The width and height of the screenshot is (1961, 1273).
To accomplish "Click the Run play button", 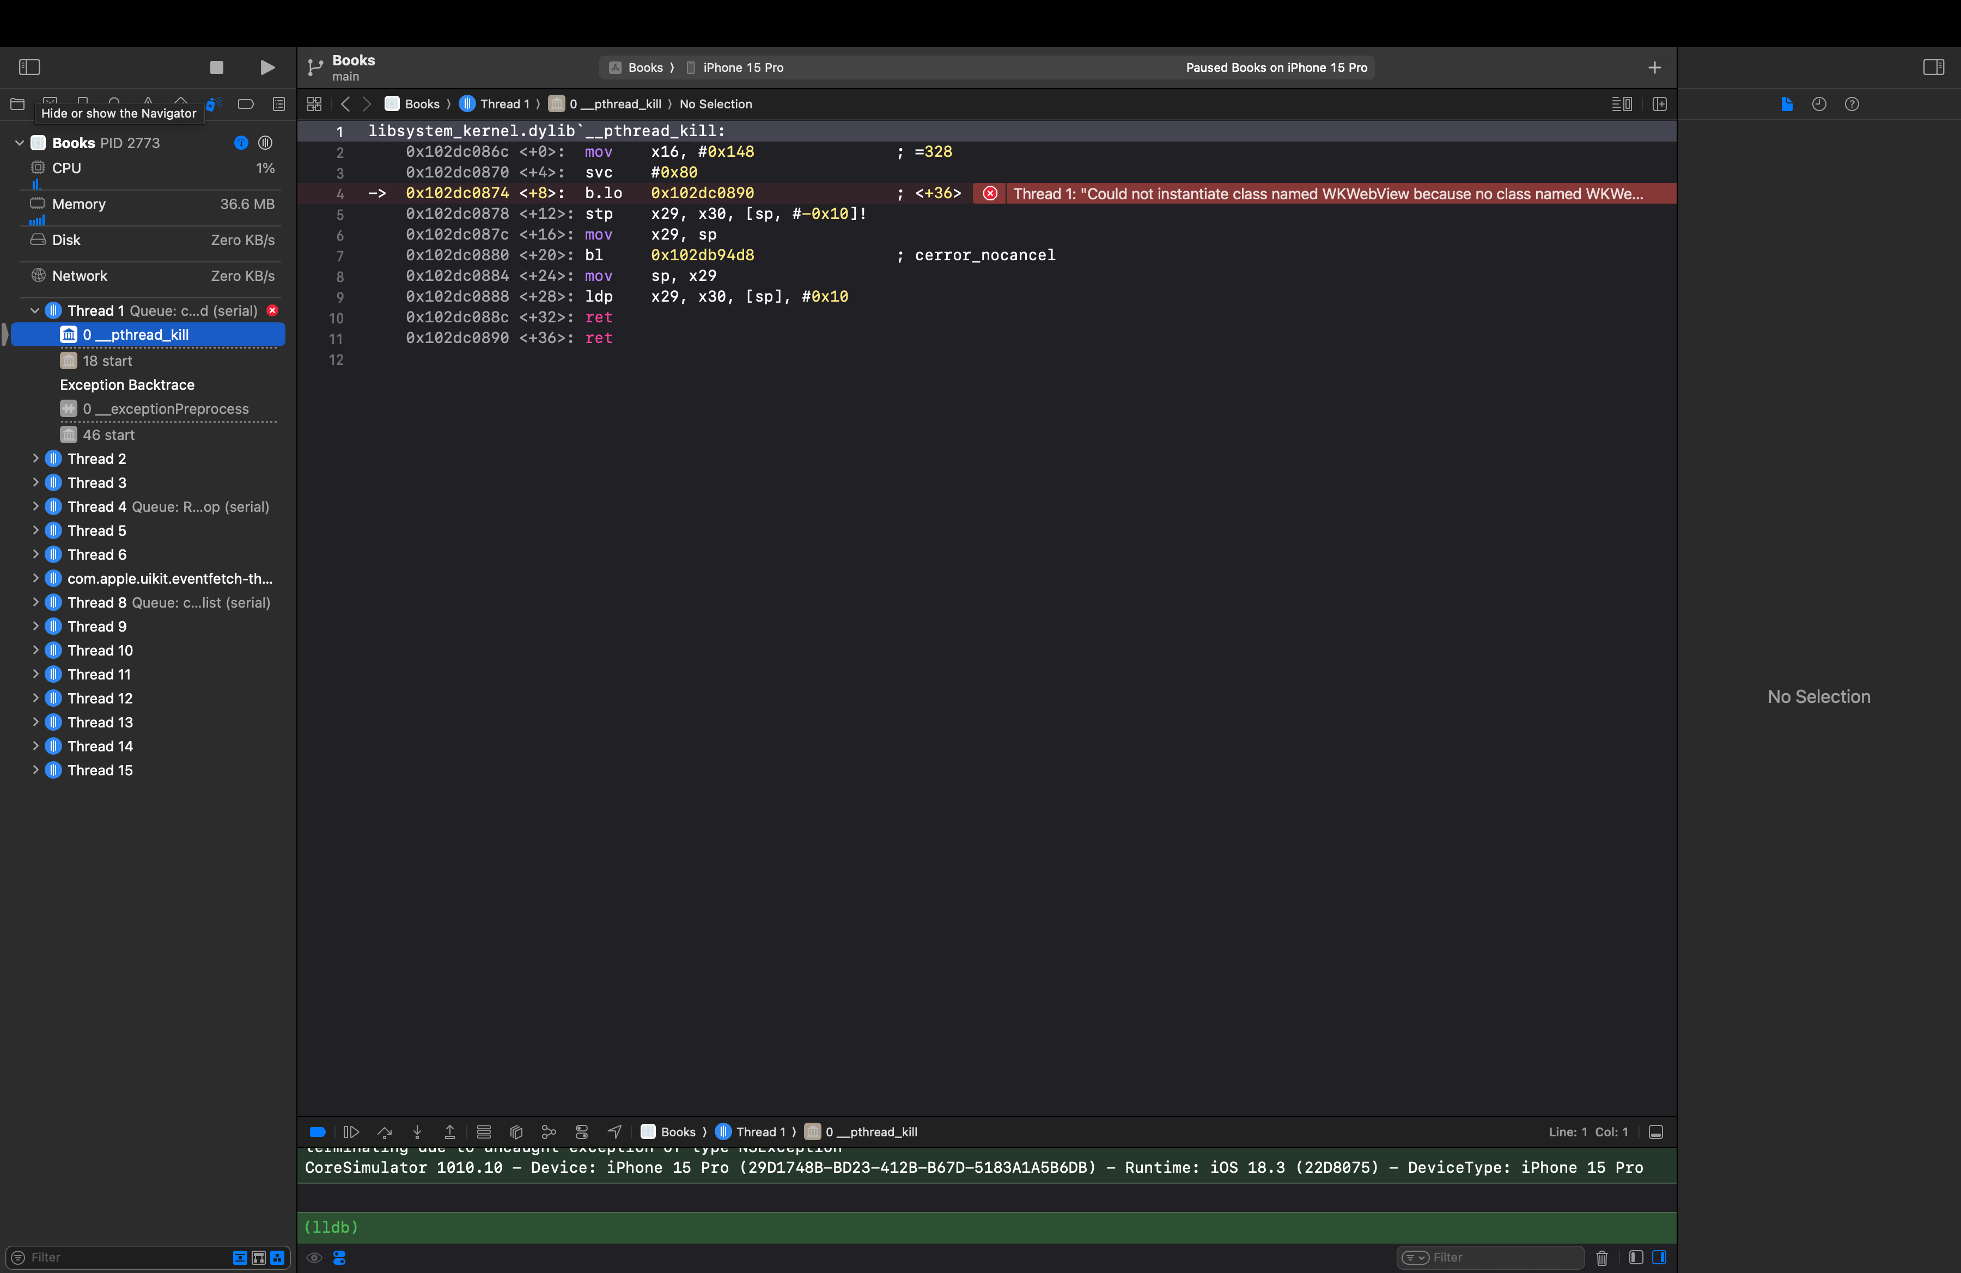I will [267, 68].
